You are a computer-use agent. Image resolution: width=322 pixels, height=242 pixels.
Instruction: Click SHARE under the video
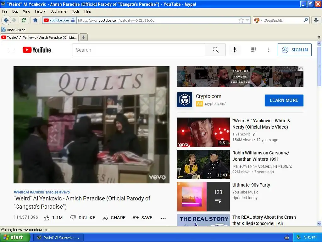114,218
